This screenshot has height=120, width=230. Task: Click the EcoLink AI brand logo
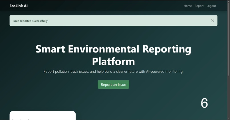pyautogui.click(x=19, y=6)
